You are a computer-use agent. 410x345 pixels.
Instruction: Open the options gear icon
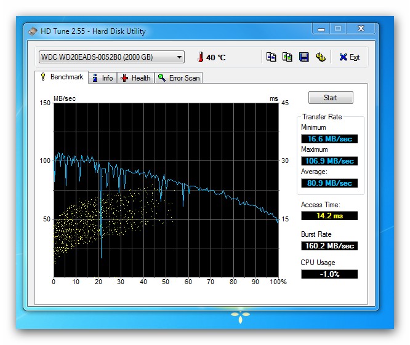[320, 57]
